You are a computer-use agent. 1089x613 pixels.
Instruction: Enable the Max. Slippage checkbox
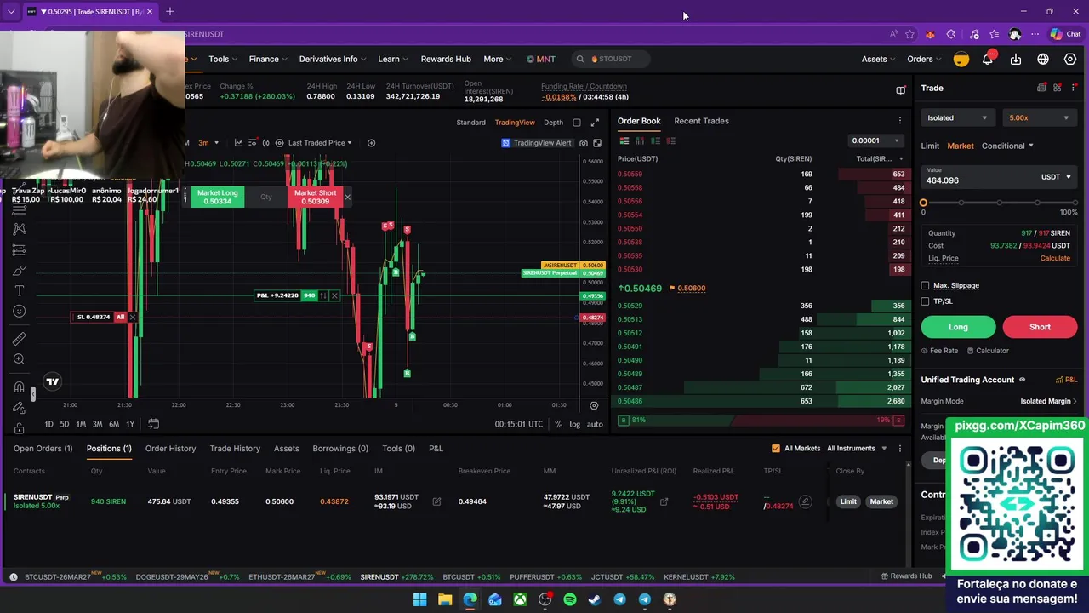926,286
